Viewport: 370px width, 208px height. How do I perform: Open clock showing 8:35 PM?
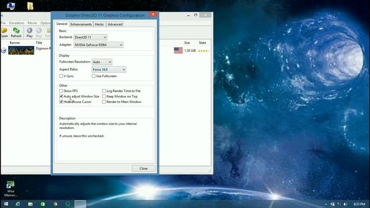359,204
